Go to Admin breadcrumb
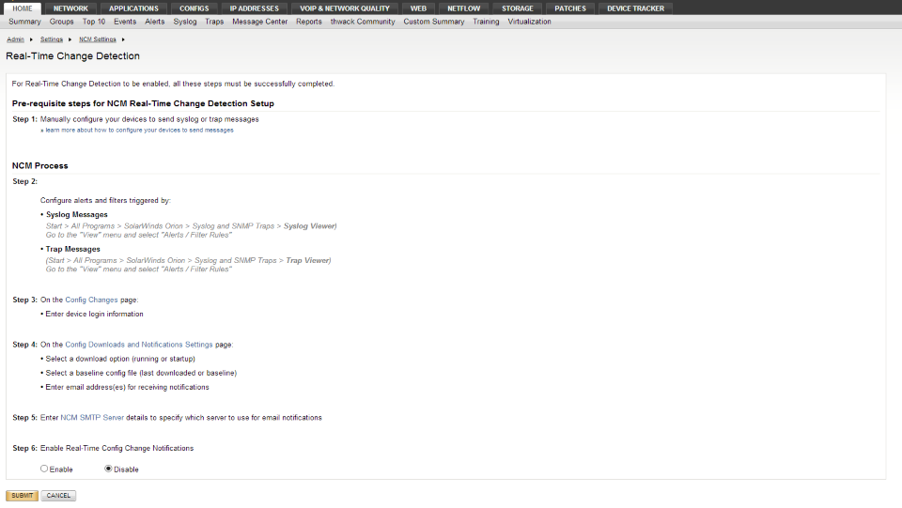Image resolution: width=902 pixels, height=508 pixels. (15, 39)
